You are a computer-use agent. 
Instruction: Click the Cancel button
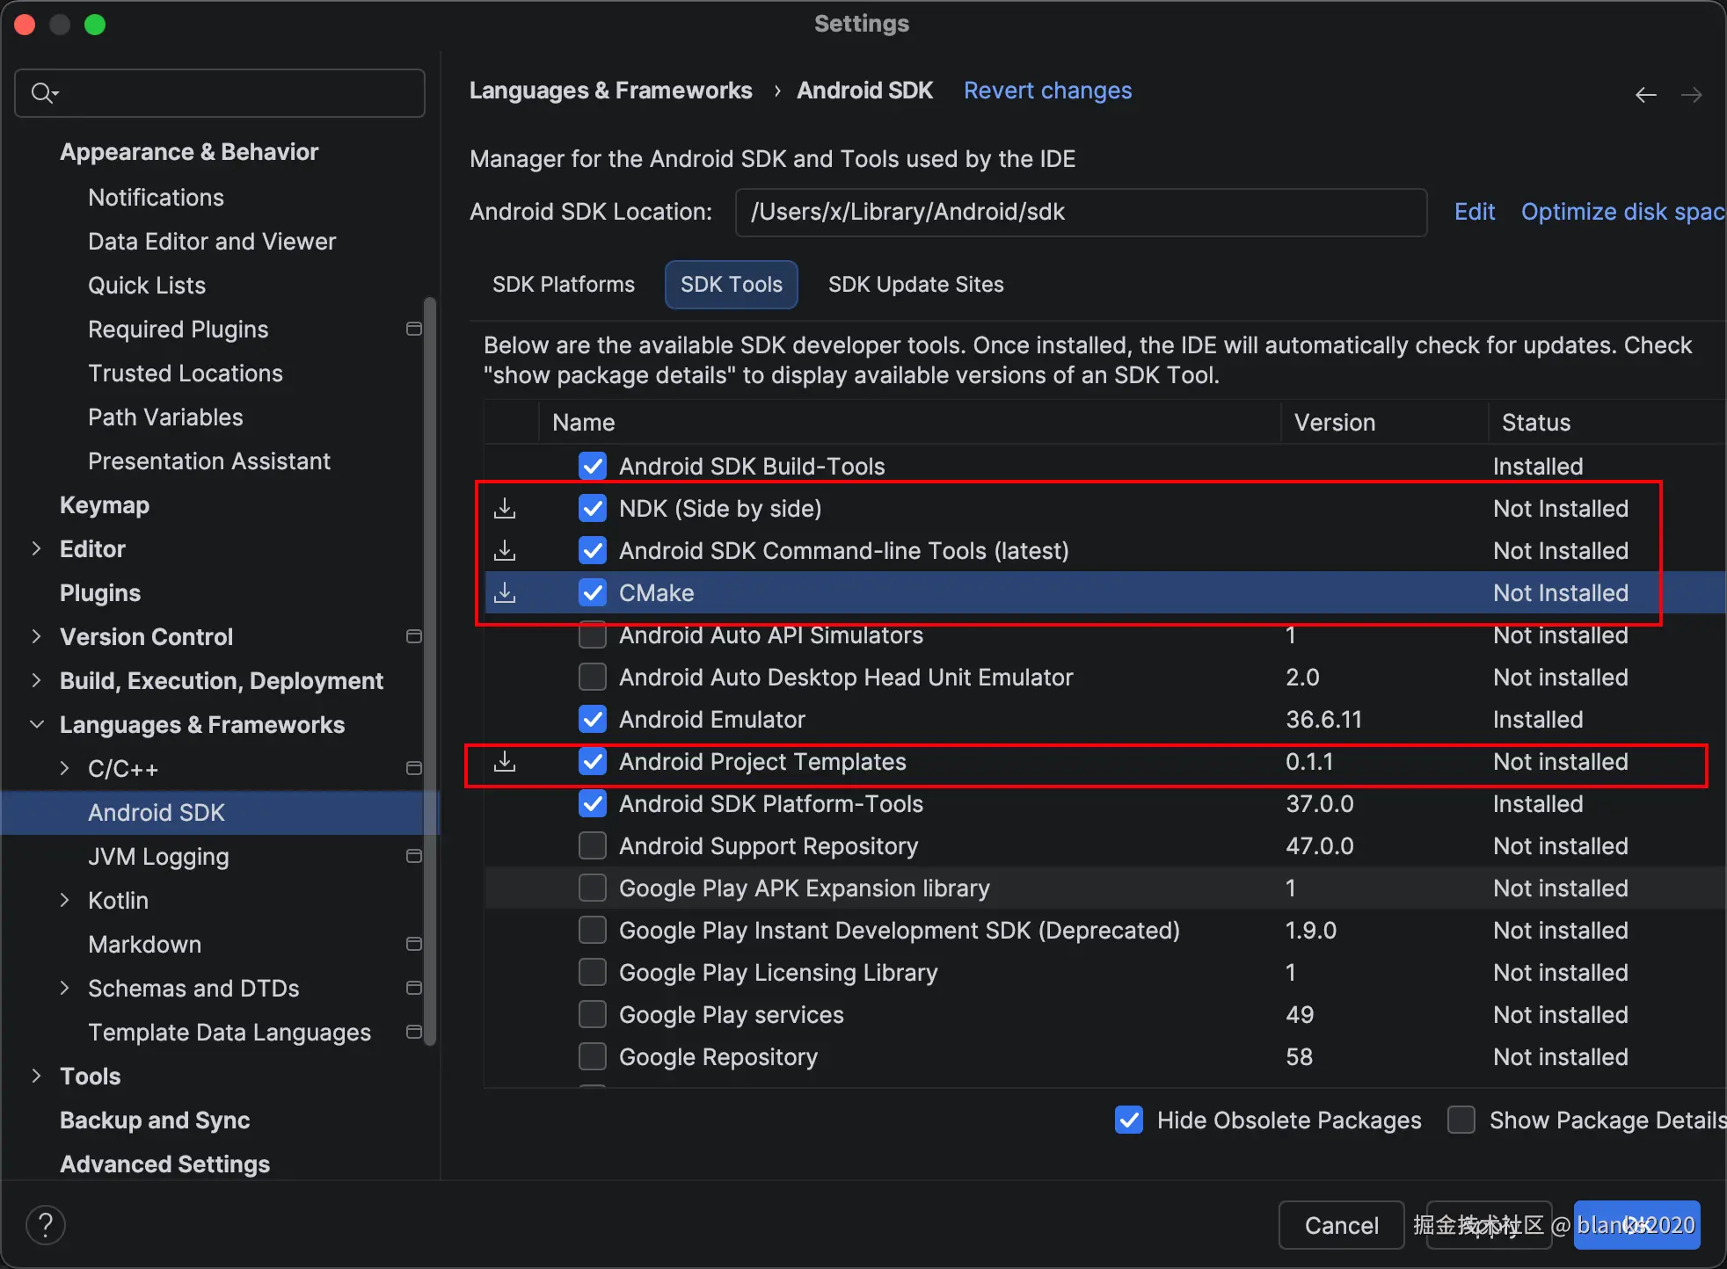pyautogui.click(x=1341, y=1225)
